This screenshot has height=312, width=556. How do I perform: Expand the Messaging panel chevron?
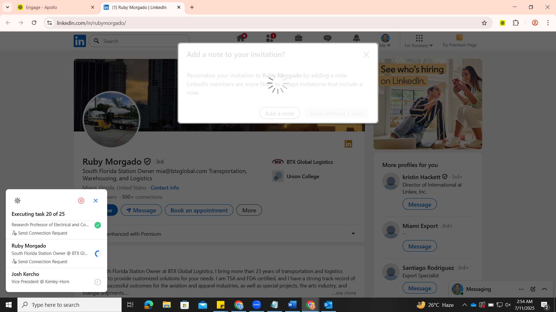click(x=544, y=289)
